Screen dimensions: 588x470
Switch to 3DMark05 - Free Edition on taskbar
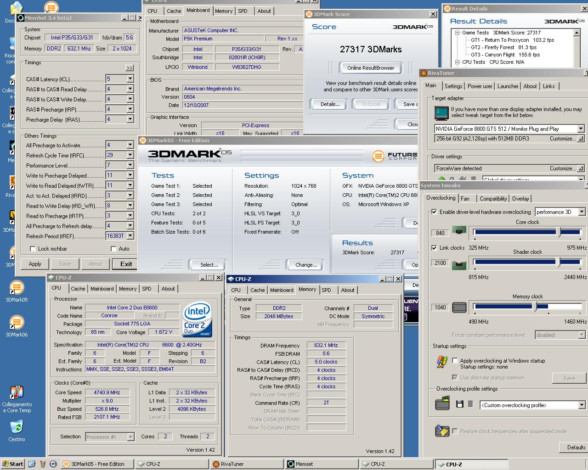[x=97, y=464]
